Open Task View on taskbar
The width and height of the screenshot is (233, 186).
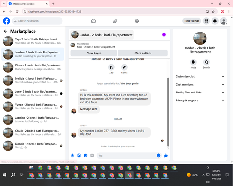pyautogui.click(x=22, y=175)
